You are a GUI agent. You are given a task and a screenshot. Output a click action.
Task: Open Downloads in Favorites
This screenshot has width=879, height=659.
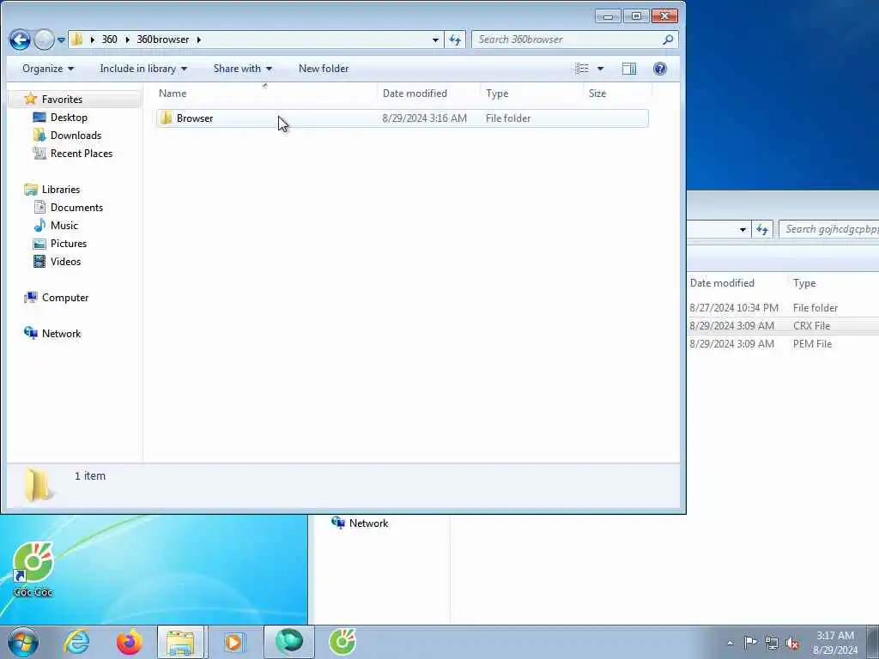pyautogui.click(x=76, y=135)
